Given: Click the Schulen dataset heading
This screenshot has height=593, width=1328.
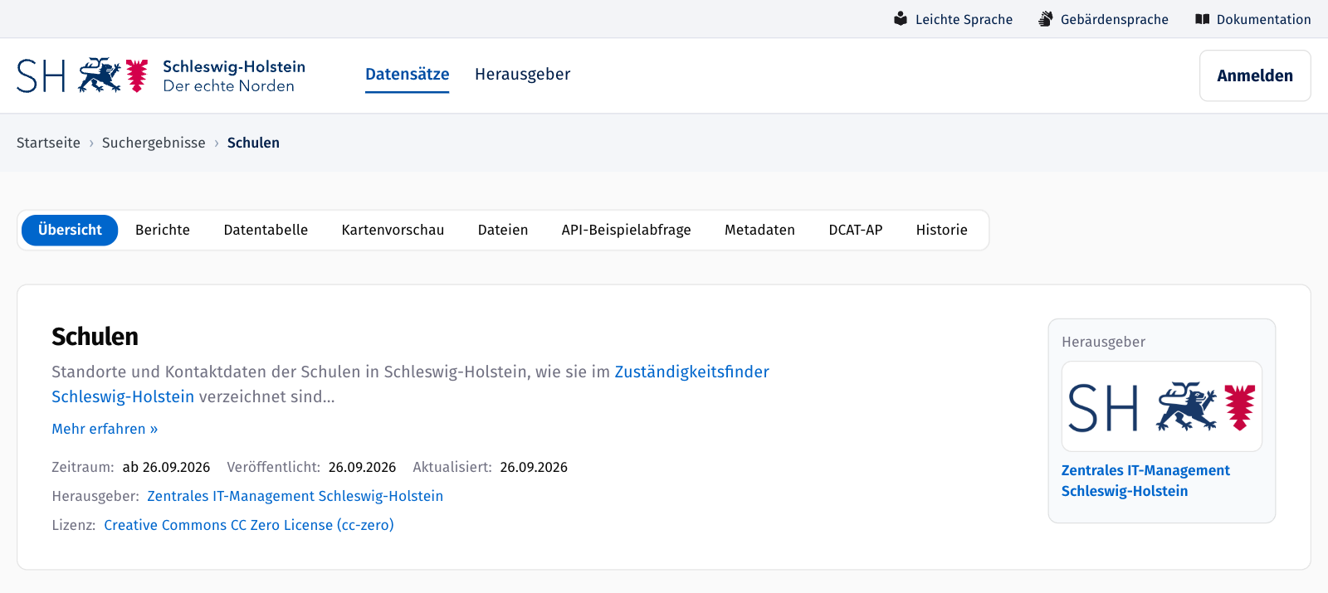Looking at the screenshot, I should (95, 337).
